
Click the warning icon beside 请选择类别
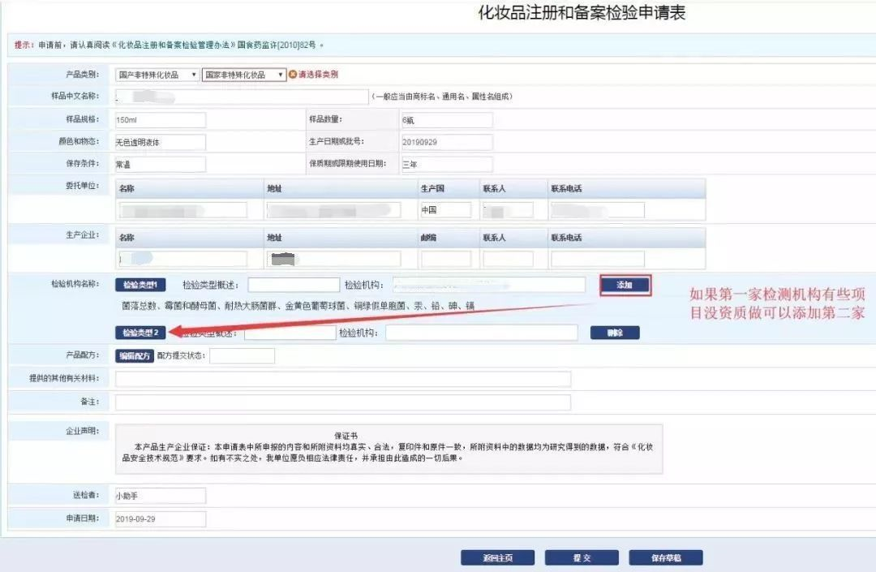[293, 75]
